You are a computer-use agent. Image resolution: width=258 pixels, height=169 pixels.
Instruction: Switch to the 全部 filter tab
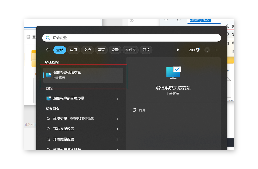pos(59,50)
